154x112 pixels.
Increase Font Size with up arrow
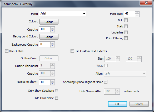pyautogui.click(x=137, y=12)
